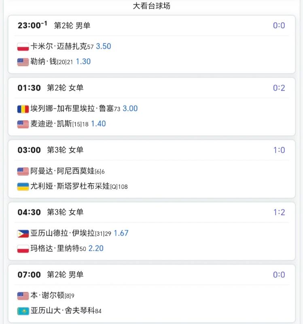Pick the 1.40 odds for 麦迪逊·凯斯
Screen dimensions: 303x324
(x=98, y=124)
